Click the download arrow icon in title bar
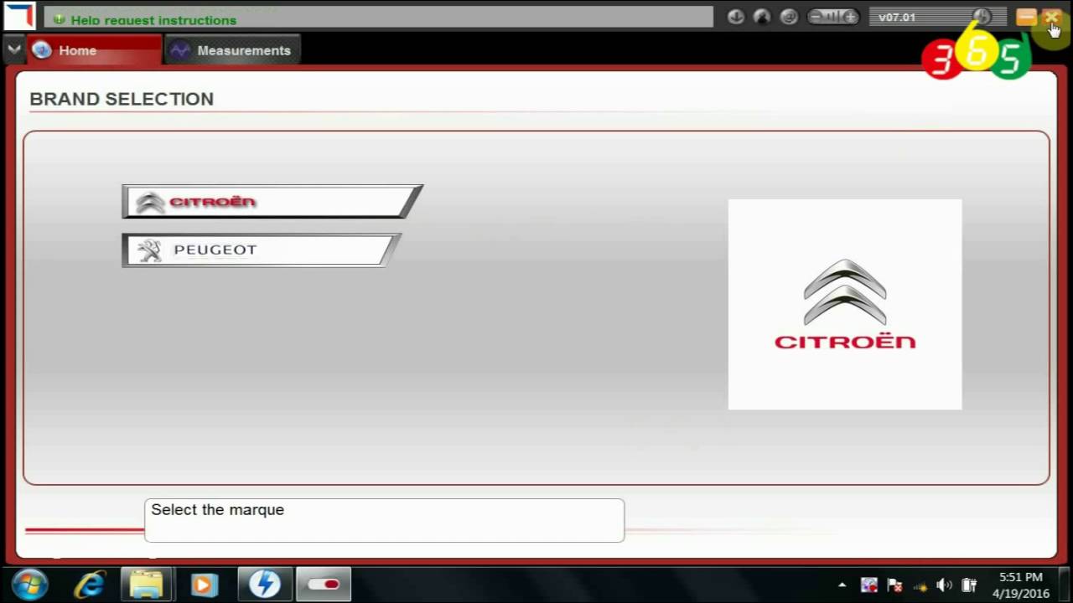The width and height of the screenshot is (1073, 603). pyautogui.click(x=736, y=17)
